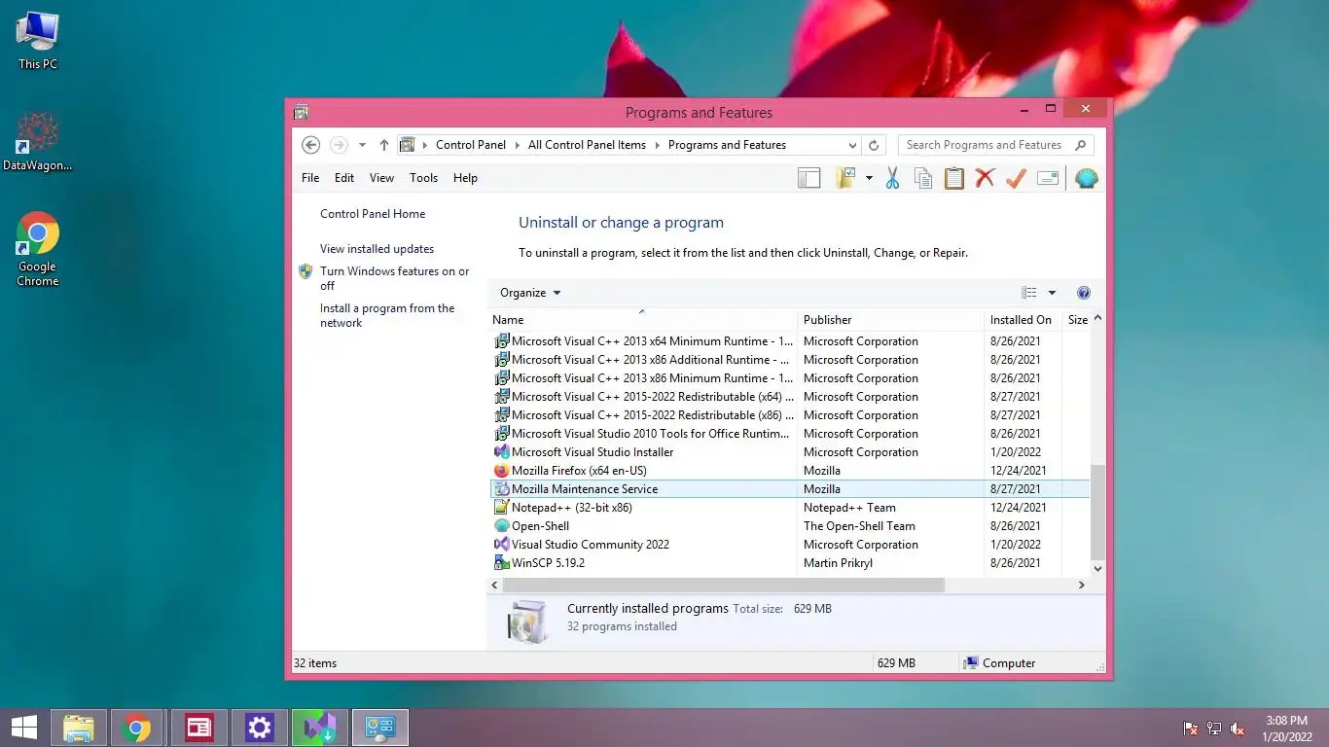Click All Control Panel Items breadcrumb
Image resolution: width=1329 pixels, height=747 pixels.
point(587,145)
